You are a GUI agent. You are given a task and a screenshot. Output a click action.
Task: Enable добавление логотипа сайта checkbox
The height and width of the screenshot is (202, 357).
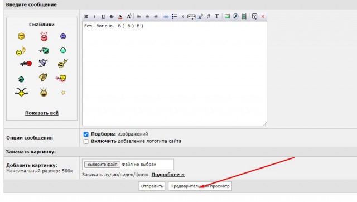click(86, 141)
